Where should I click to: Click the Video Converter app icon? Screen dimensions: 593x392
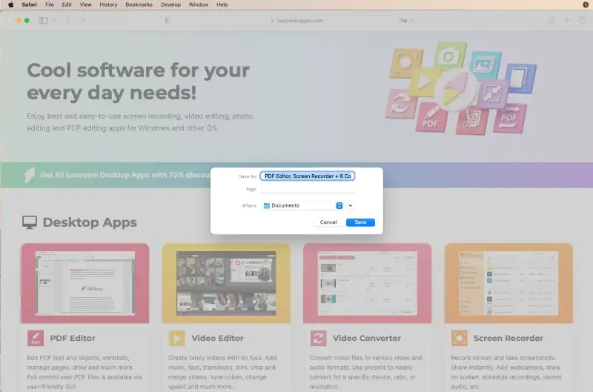[318, 339]
